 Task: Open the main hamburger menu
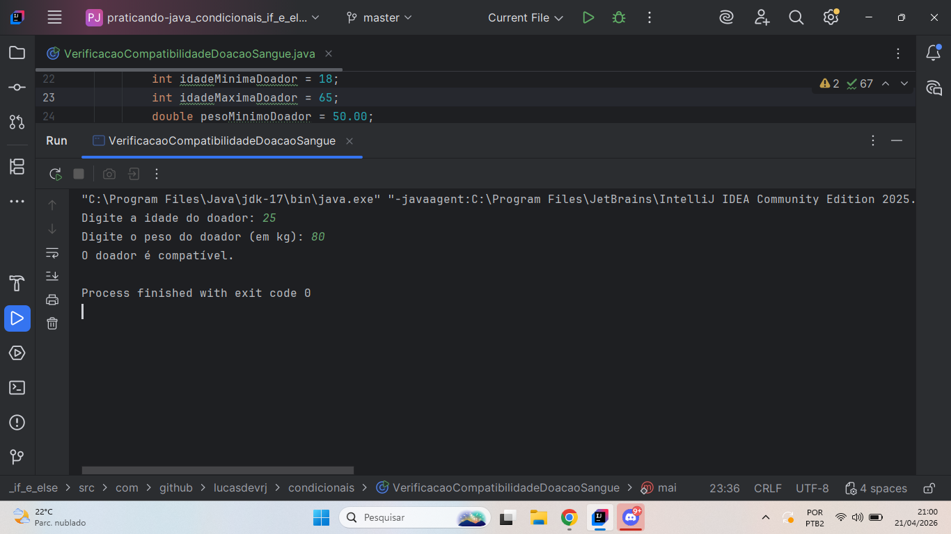click(x=54, y=18)
